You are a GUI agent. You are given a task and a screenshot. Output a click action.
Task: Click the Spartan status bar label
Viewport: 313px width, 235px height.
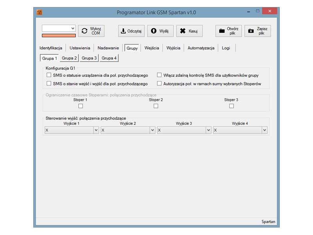(268, 222)
